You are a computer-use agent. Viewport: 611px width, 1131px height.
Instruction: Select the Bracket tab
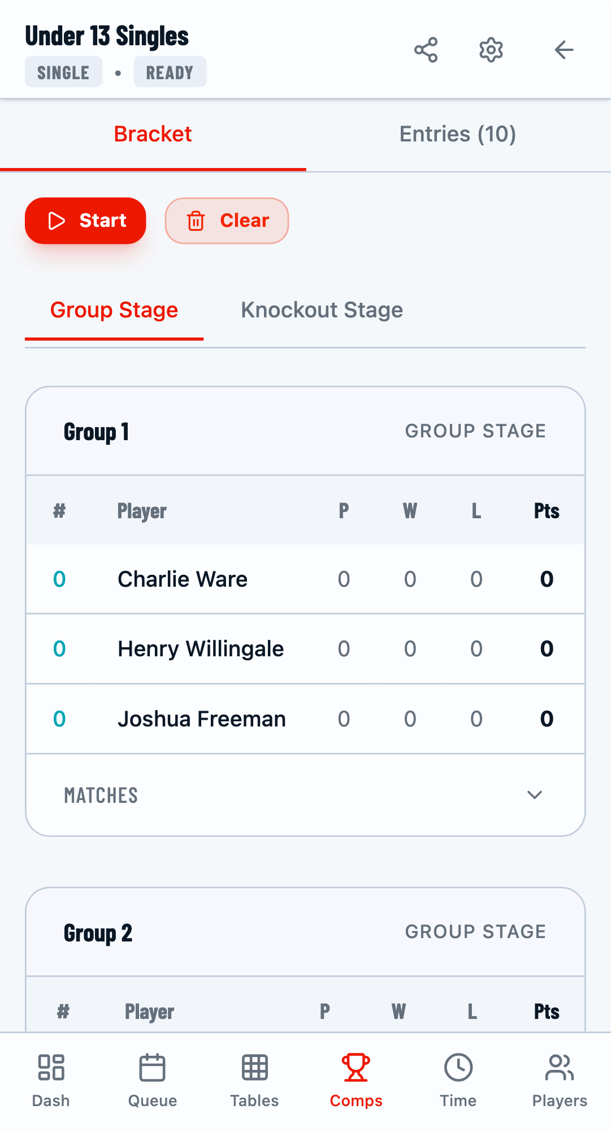click(153, 134)
